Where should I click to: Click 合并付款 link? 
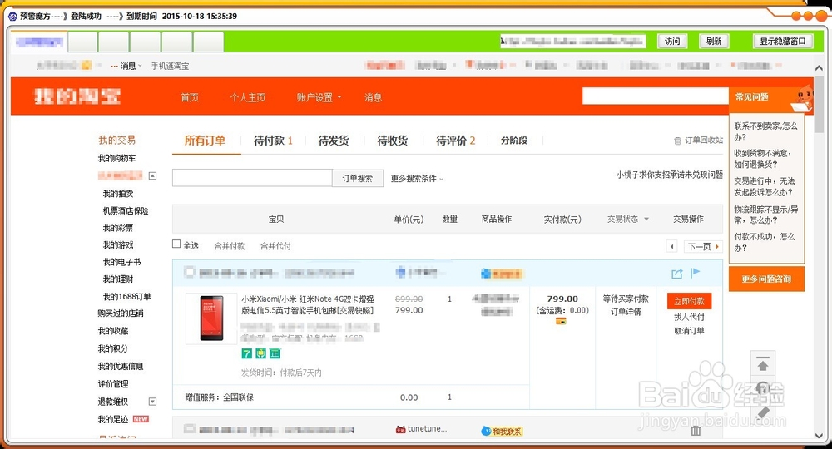pos(230,246)
